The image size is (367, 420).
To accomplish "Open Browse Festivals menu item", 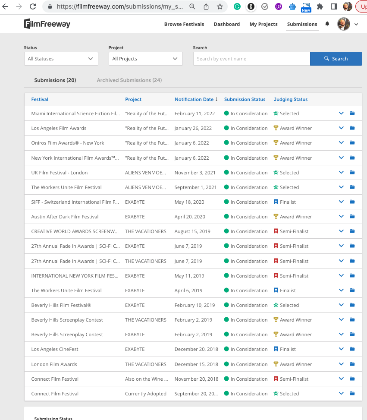I will pyautogui.click(x=184, y=24).
